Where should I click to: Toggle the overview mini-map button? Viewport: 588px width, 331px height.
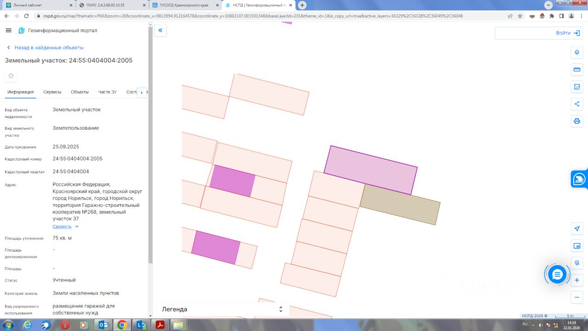(577, 246)
